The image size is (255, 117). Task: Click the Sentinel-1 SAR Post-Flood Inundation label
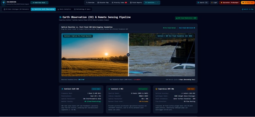click(175, 36)
